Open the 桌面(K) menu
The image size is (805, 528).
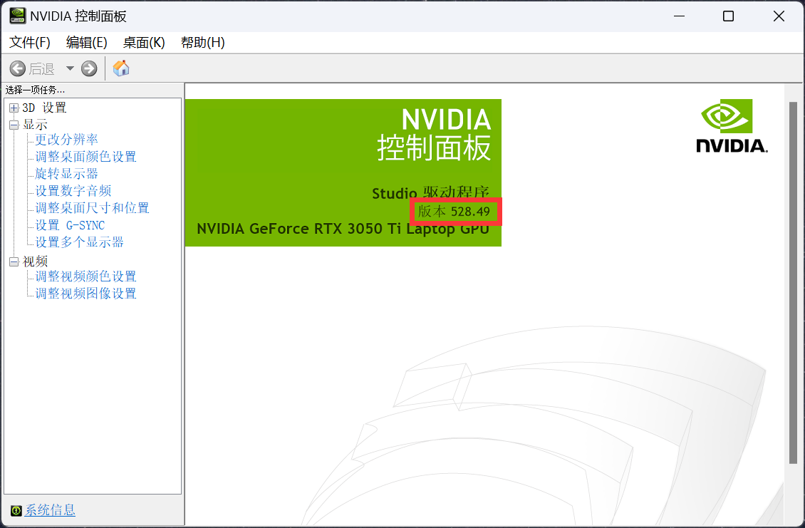click(145, 43)
